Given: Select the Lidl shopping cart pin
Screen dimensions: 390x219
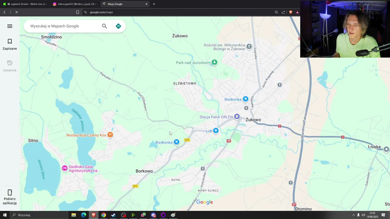Looking at the screenshot, I should [x=216, y=131].
